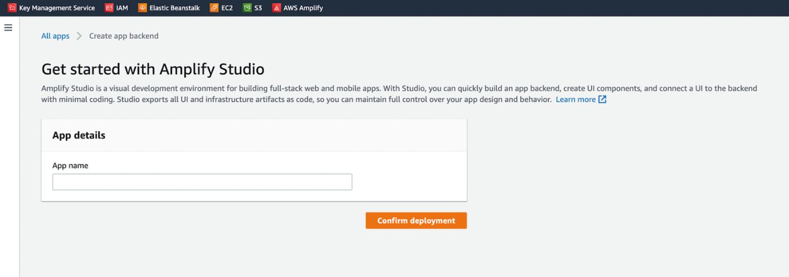Click the Create app backend breadcrumb

[x=124, y=36]
